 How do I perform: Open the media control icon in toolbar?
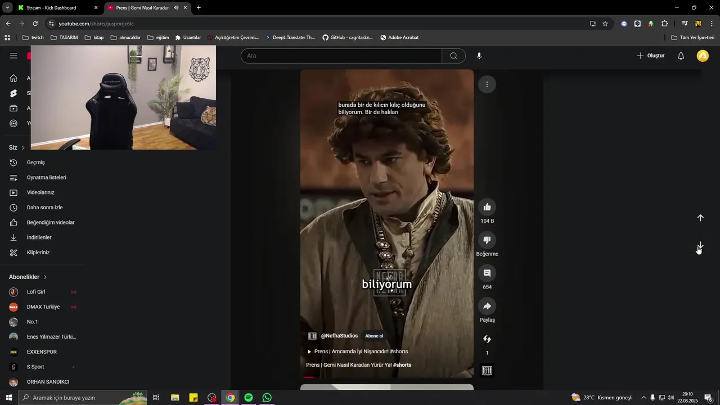[x=685, y=24]
